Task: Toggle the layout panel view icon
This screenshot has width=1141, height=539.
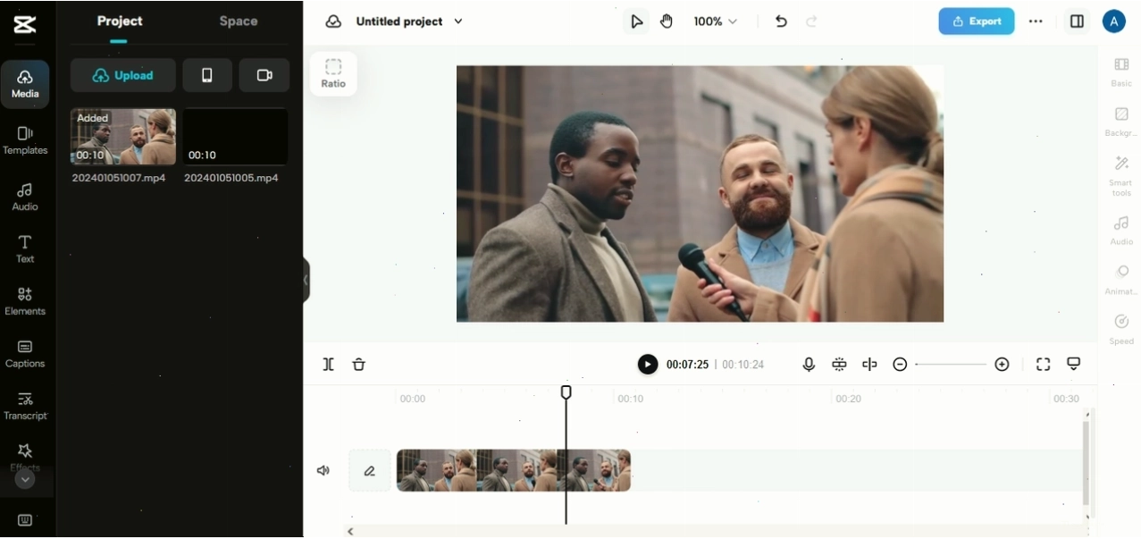Action: click(x=1077, y=21)
